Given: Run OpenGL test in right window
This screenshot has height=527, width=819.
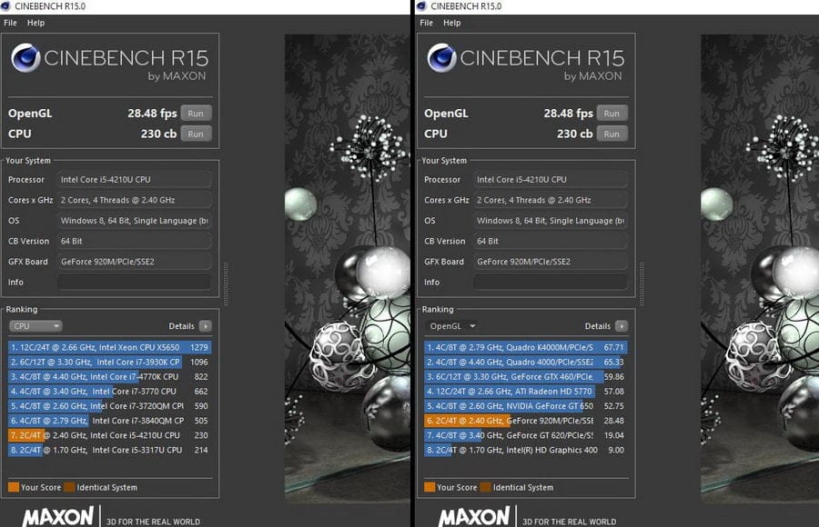Looking at the screenshot, I should point(612,114).
